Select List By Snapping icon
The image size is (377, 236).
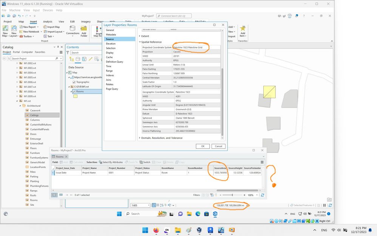pyautogui.click(x=97, y=59)
